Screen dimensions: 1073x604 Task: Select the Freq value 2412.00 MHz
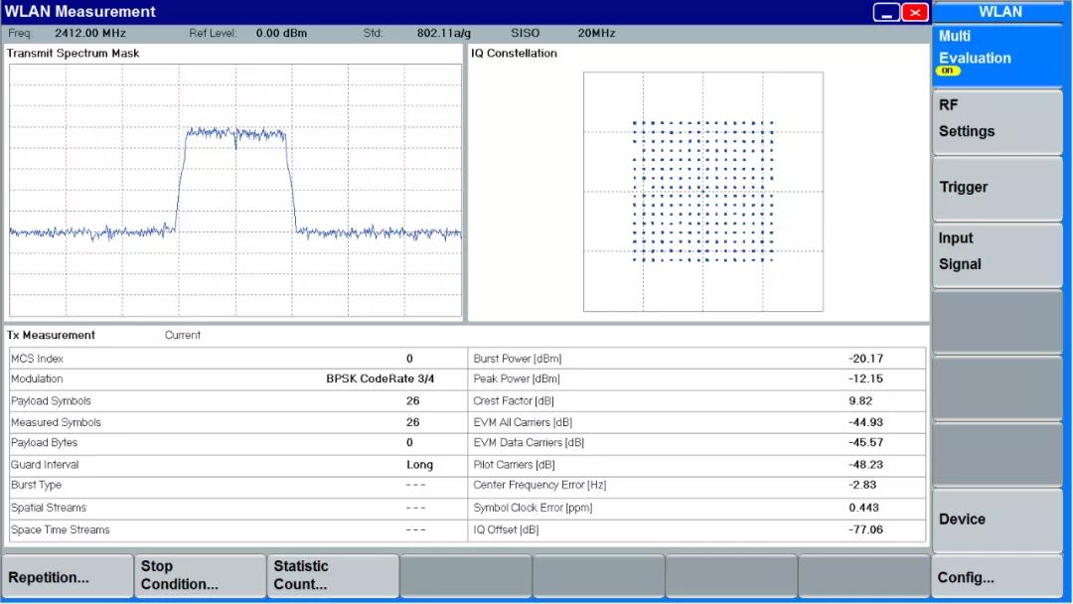(x=90, y=34)
